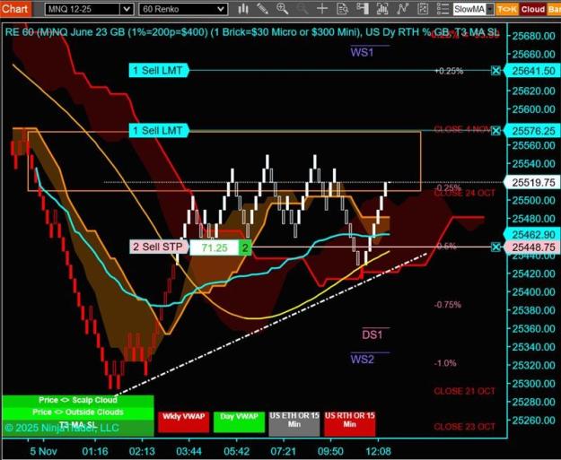
Task: Activate the zoom in magnifier
Action: coord(282,9)
